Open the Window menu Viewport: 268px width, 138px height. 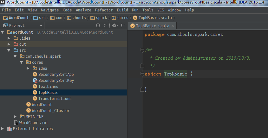(174, 10)
